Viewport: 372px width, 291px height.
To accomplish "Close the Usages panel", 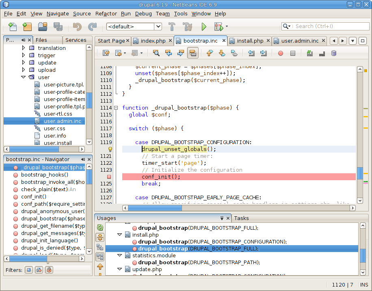I will pos(228,218).
